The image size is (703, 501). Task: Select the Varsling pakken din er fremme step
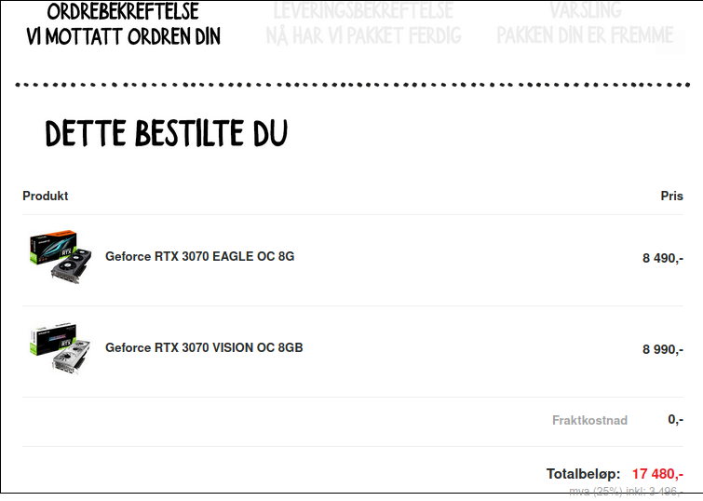[585, 24]
